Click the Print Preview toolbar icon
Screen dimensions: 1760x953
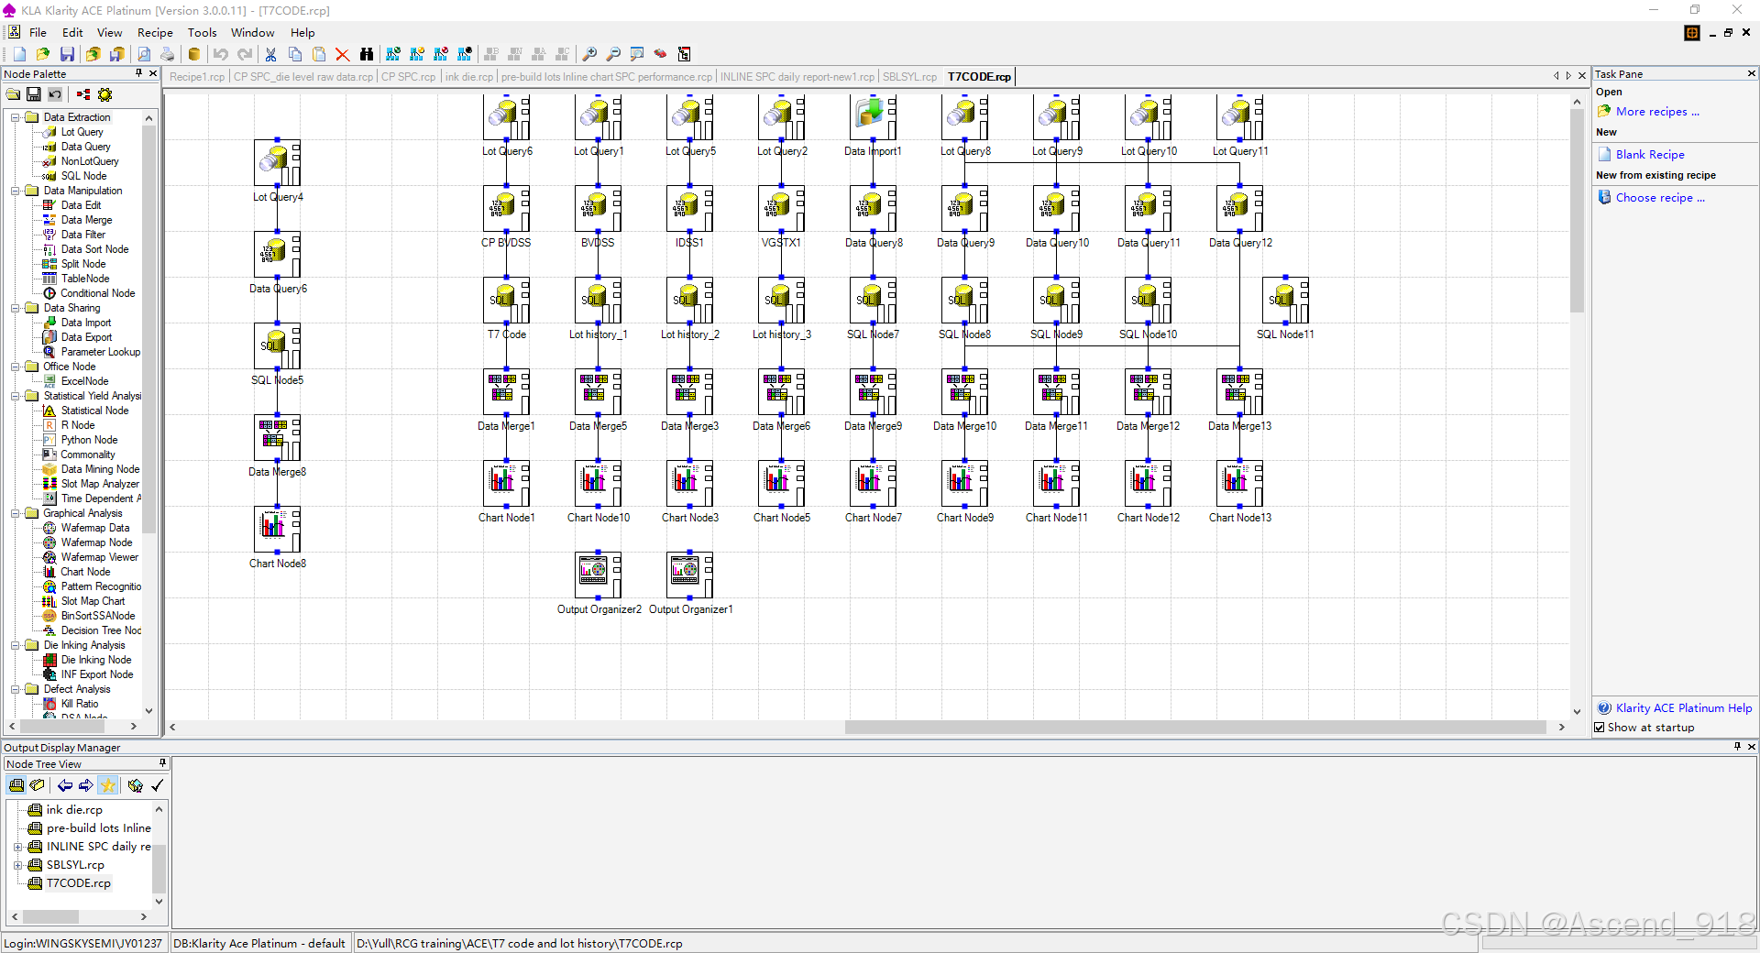point(144,54)
